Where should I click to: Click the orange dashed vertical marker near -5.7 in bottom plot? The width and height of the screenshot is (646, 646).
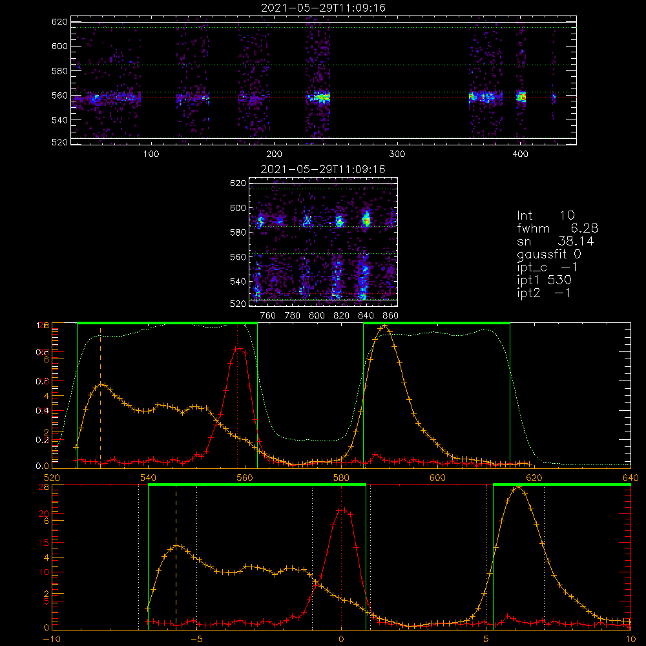click(176, 556)
